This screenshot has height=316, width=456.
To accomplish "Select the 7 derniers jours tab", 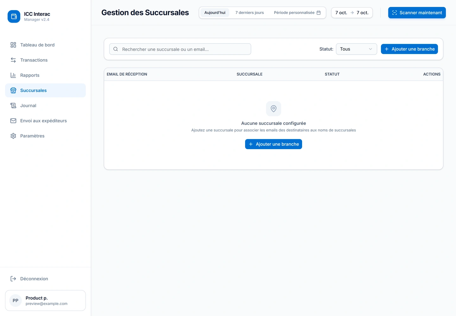I will coord(250,13).
